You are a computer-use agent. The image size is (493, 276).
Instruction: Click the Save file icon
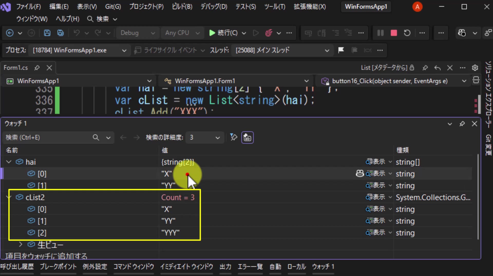(x=47, y=33)
